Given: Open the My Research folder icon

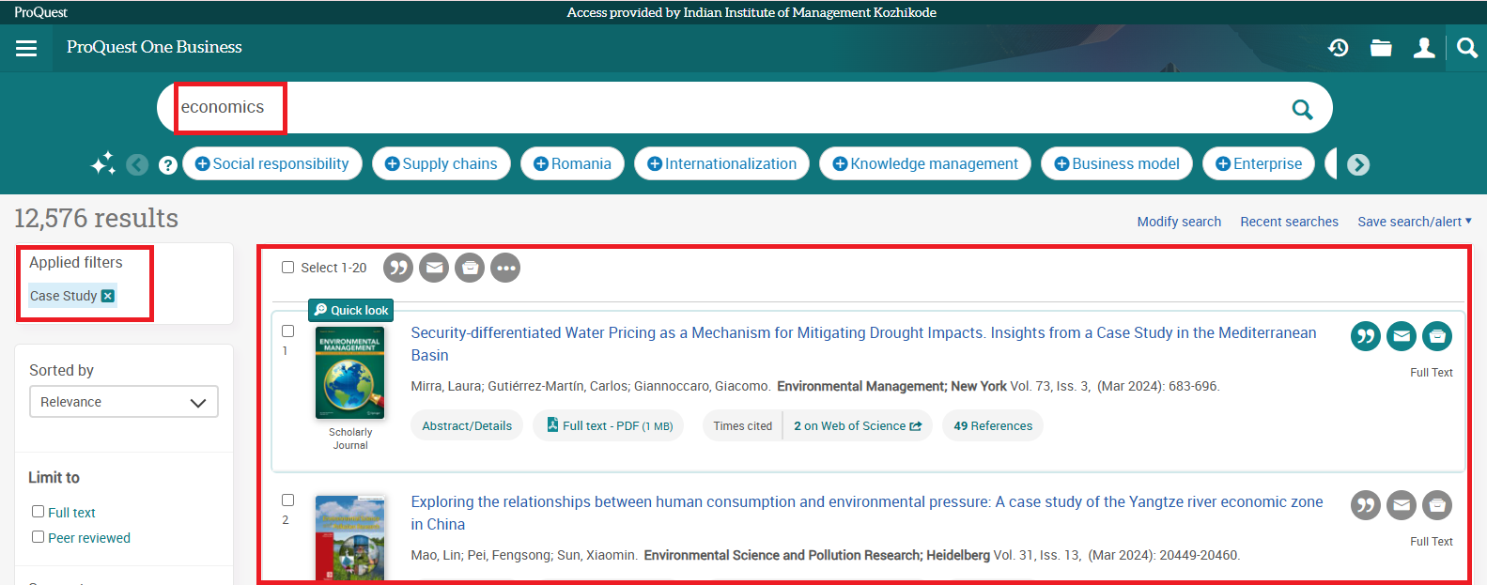Looking at the screenshot, I should pos(1381,48).
